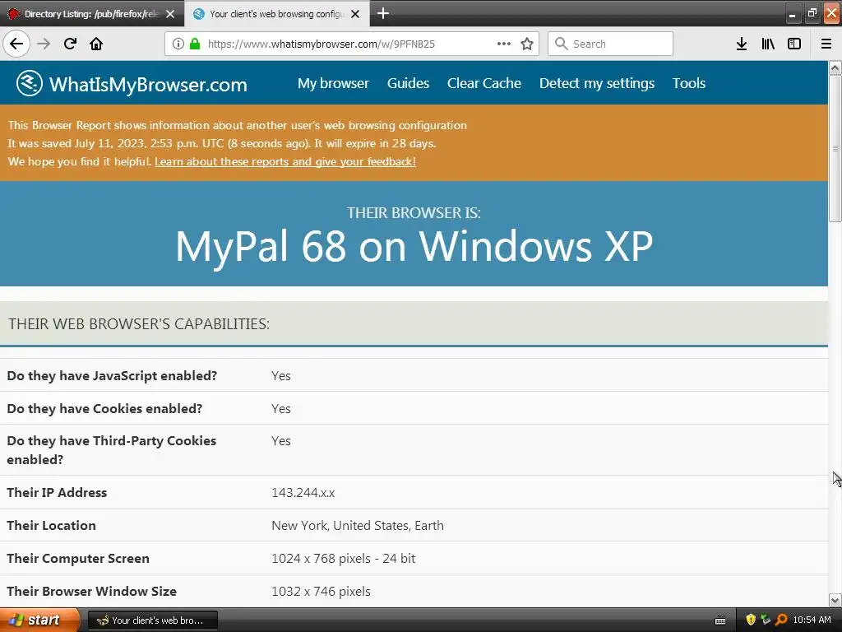Reload the current page
Viewport: 842px width, 632px height.
(x=70, y=44)
